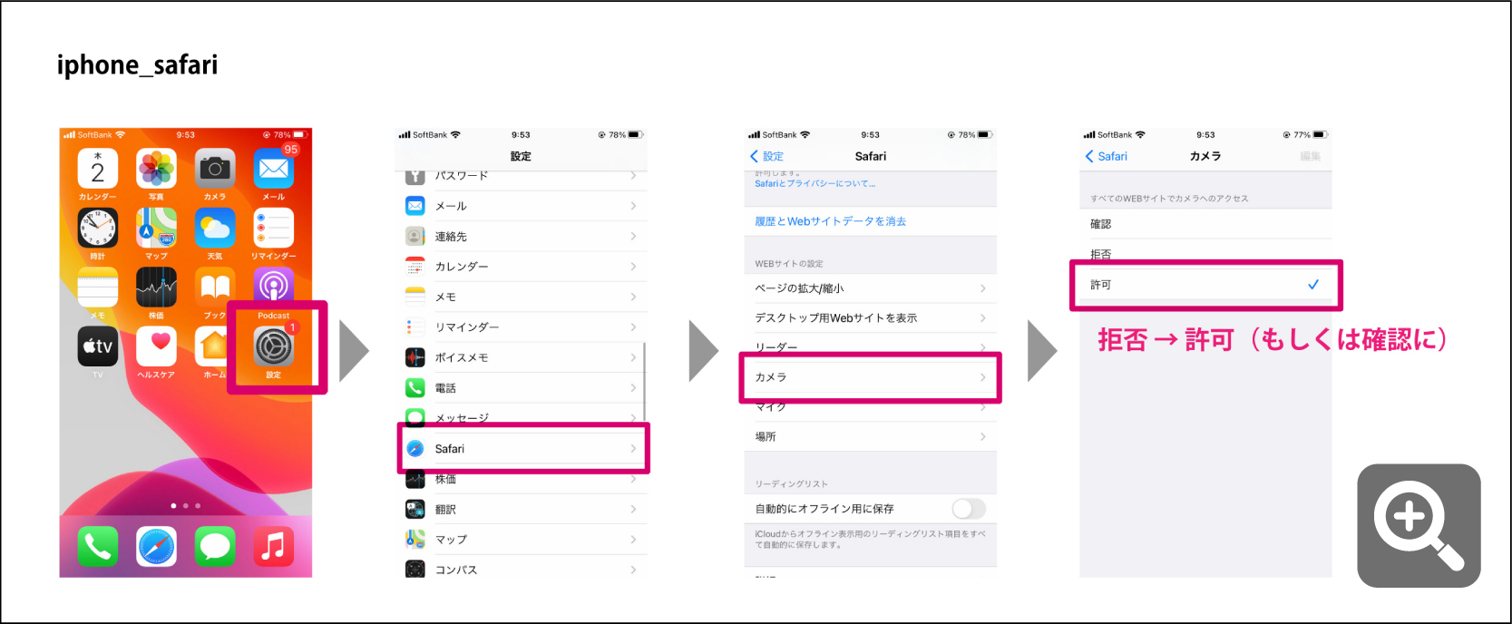Screen dimensions: 1512x624
Task: Tap the 連絡先 icon in the Settings list
Action: [x=415, y=236]
